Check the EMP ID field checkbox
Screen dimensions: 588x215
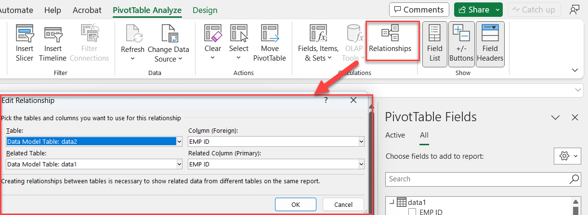pos(412,212)
